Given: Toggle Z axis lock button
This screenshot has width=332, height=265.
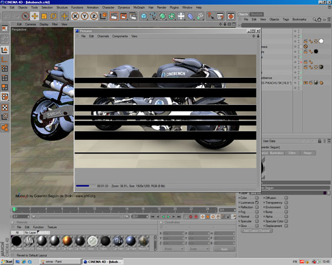Looking at the screenshot, I should pos(94,16).
